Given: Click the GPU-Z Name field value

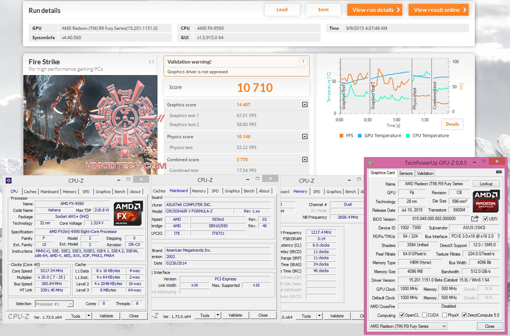Looking at the screenshot, I should [434, 184].
